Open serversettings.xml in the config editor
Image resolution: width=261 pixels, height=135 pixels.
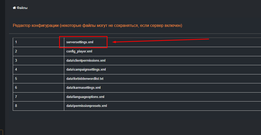[x=80, y=42]
